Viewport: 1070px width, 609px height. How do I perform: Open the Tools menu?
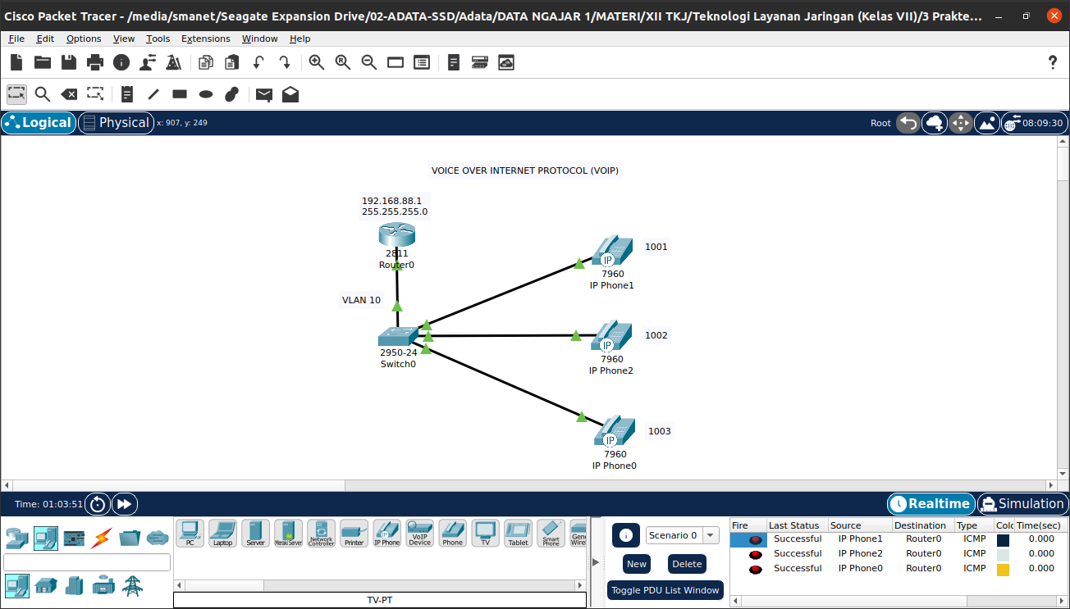(158, 39)
